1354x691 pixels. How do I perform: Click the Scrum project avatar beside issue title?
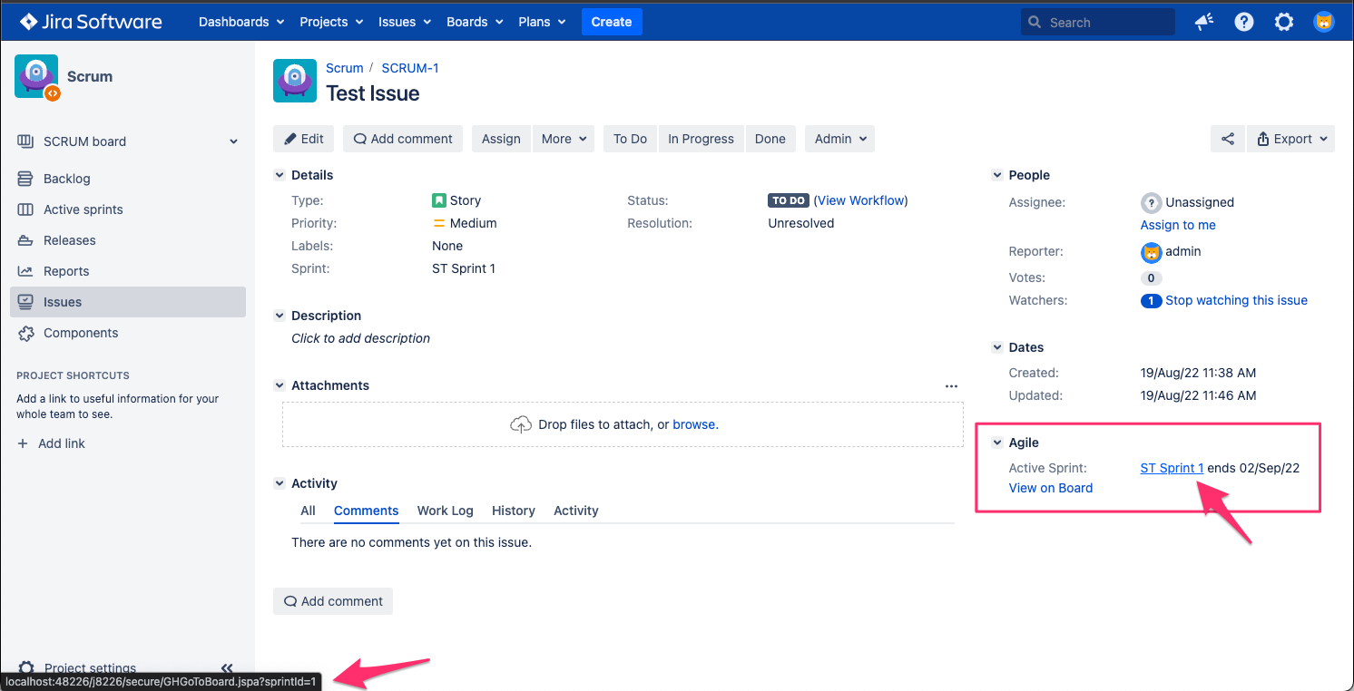(295, 81)
